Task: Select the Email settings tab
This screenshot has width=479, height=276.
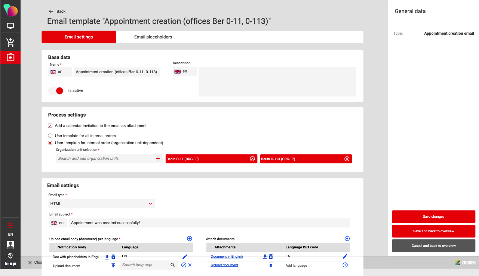Action: click(x=79, y=37)
